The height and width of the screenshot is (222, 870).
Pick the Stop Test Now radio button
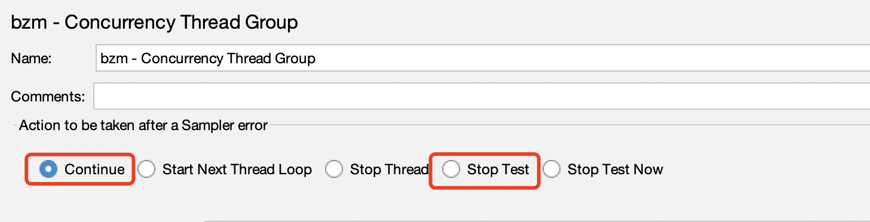point(552,169)
